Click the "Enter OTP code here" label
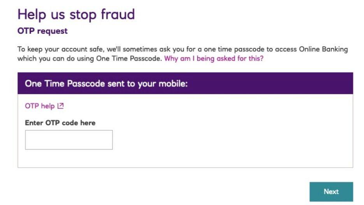Viewport: 364px width, 205px height. 60,123
